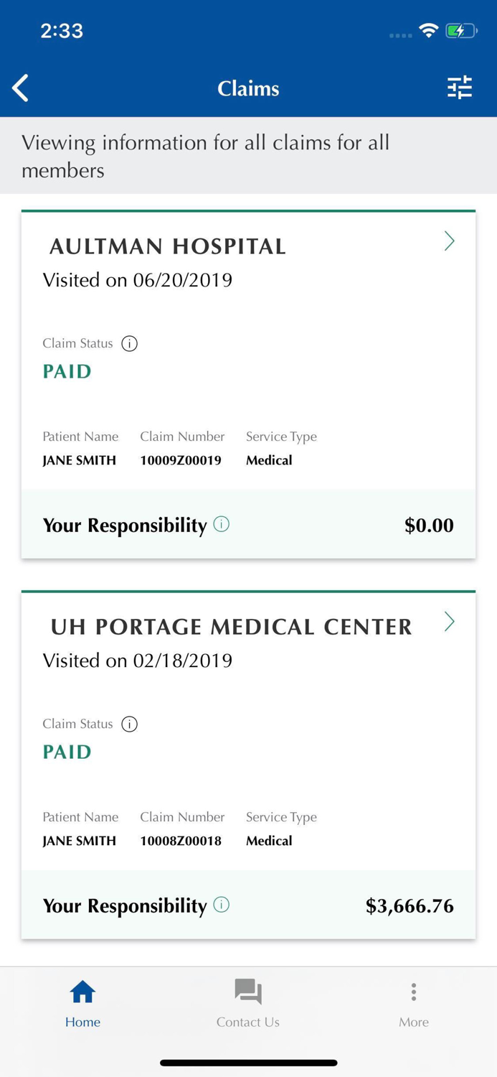This screenshot has width=497, height=1077.
Task: Select the Home icon in bottom navigation
Action: click(82, 992)
